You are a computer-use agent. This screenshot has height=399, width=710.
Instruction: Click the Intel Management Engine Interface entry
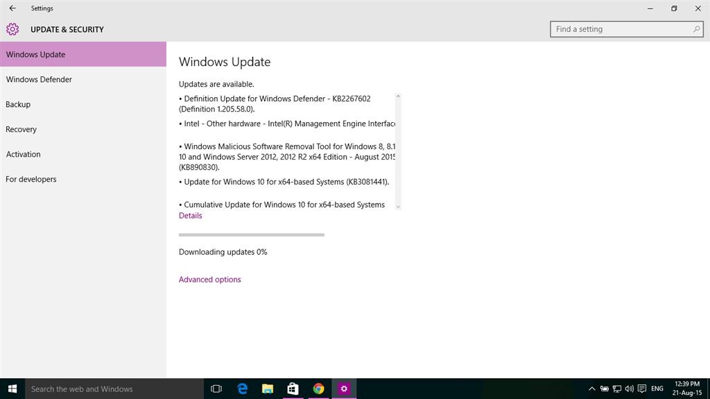pos(287,124)
